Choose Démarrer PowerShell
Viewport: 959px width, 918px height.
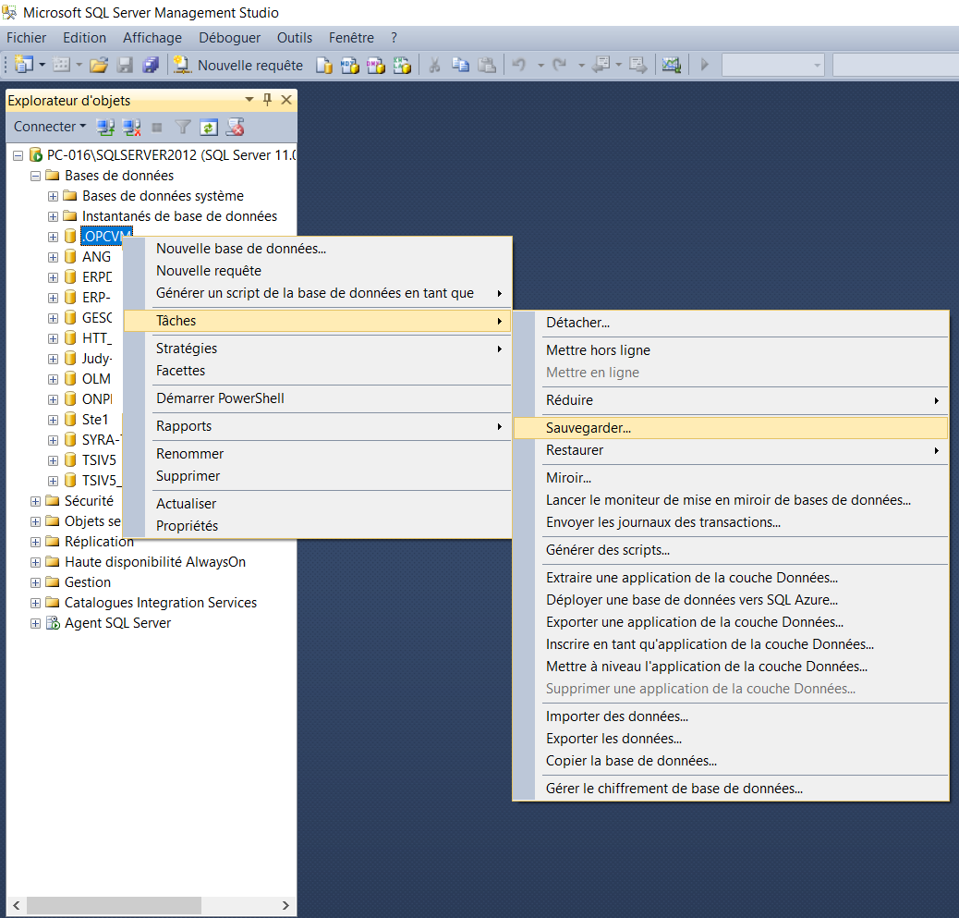pyautogui.click(x=318, y=398)
